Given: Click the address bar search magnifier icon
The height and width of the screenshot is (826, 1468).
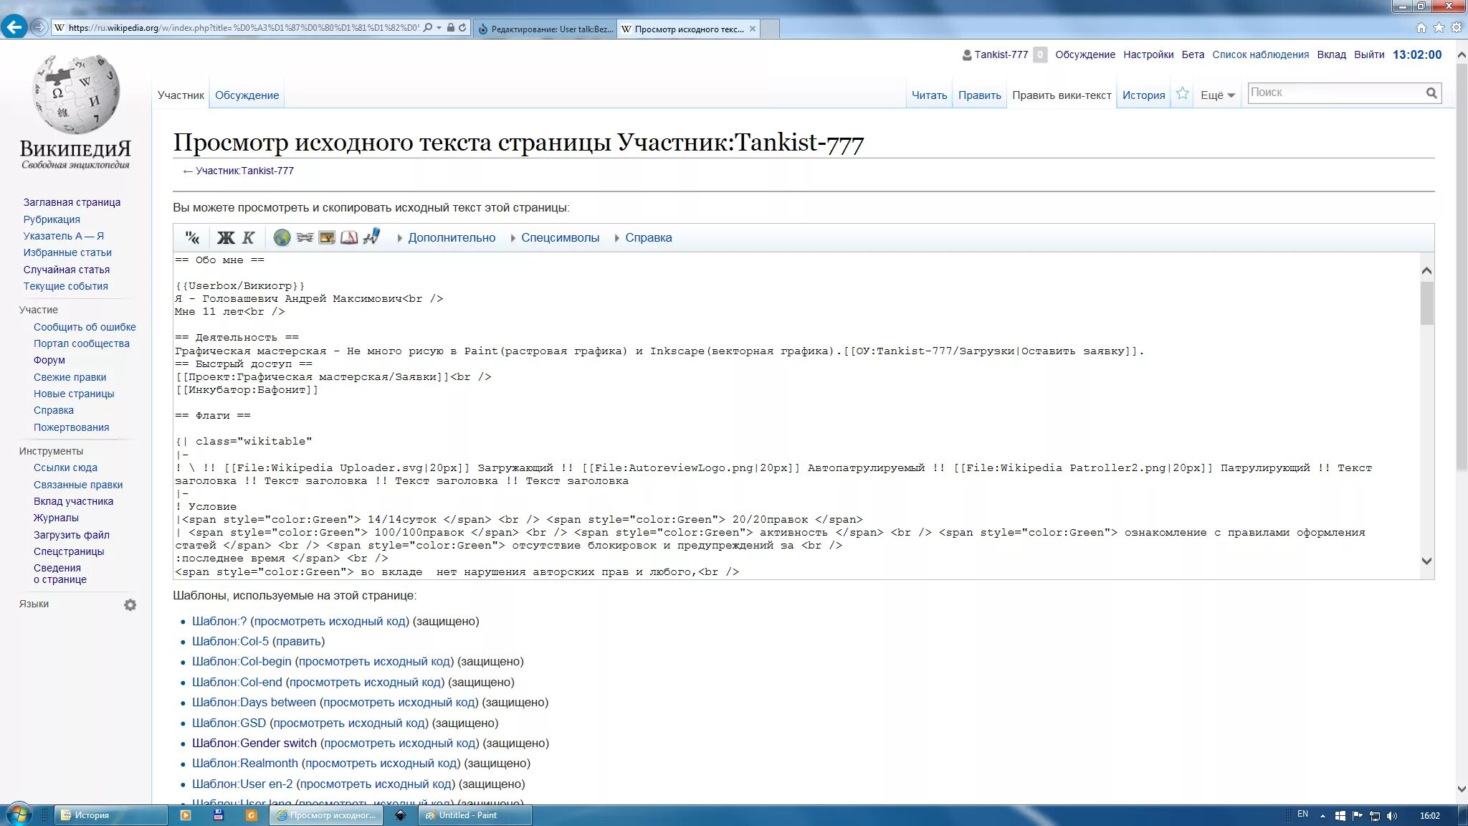Looking at the screenshot, I should 428,28.
